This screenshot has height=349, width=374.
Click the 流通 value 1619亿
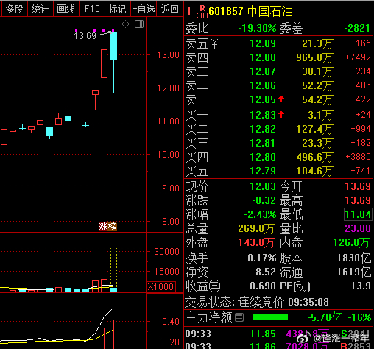click(x=353, y=272)
